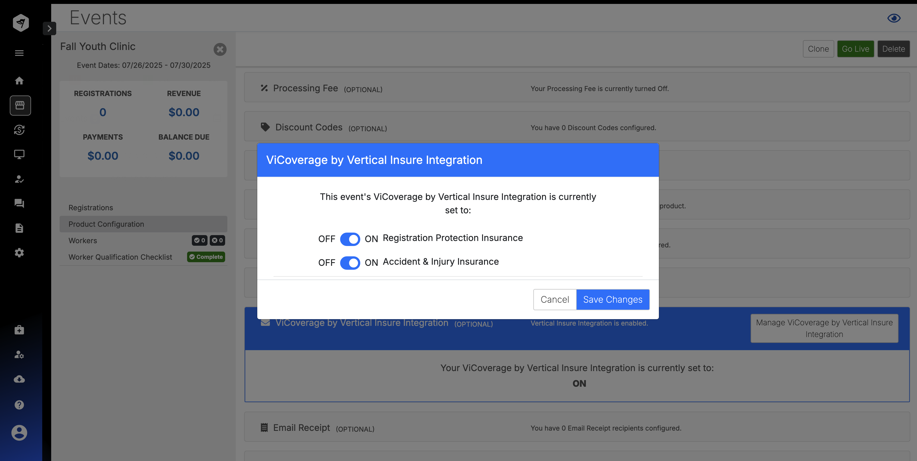Open the hamburger menu icon
Screen dimensions: 917x461
pyautogui.click(x=19, y=53)
